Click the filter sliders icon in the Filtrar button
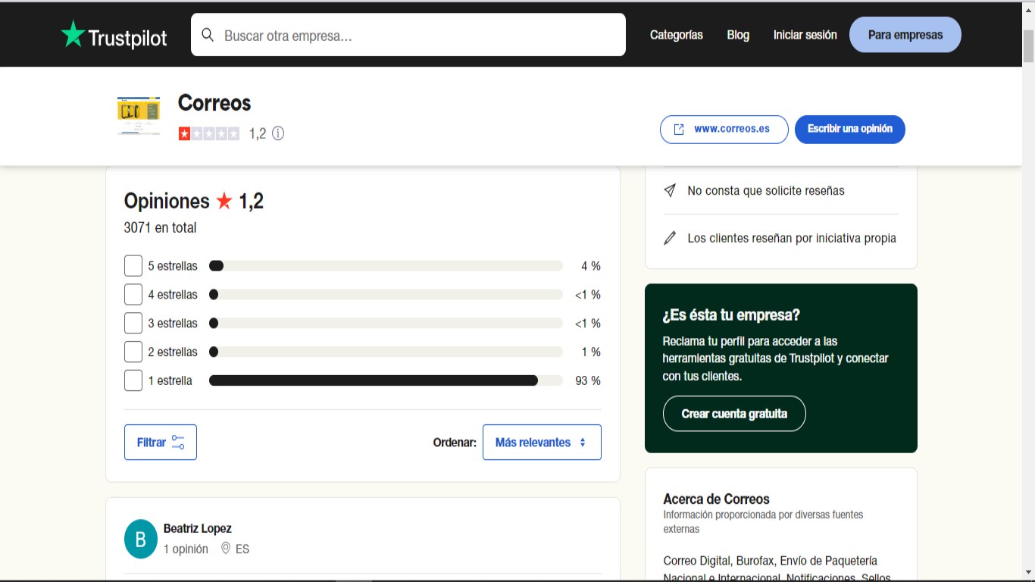The image size is (1035, 582). (178, 443)
